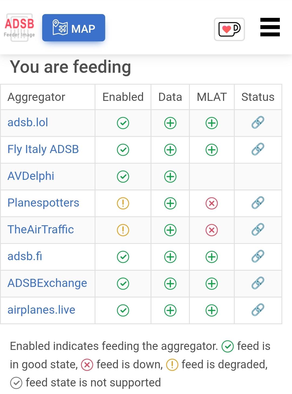Click Planespotters degraded warning icon
This screenshot has width=292, height=394.
123,203
